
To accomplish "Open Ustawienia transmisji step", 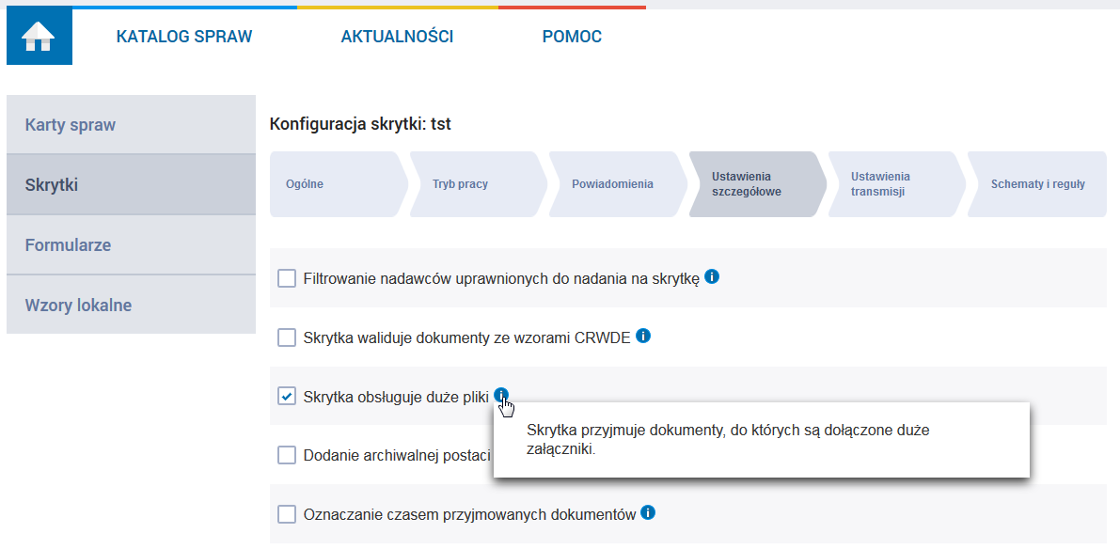I will (x=895, y=184).
